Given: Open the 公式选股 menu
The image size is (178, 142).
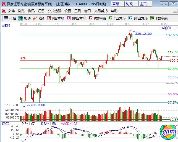Looking at the screenshot, I should point(54,11).
